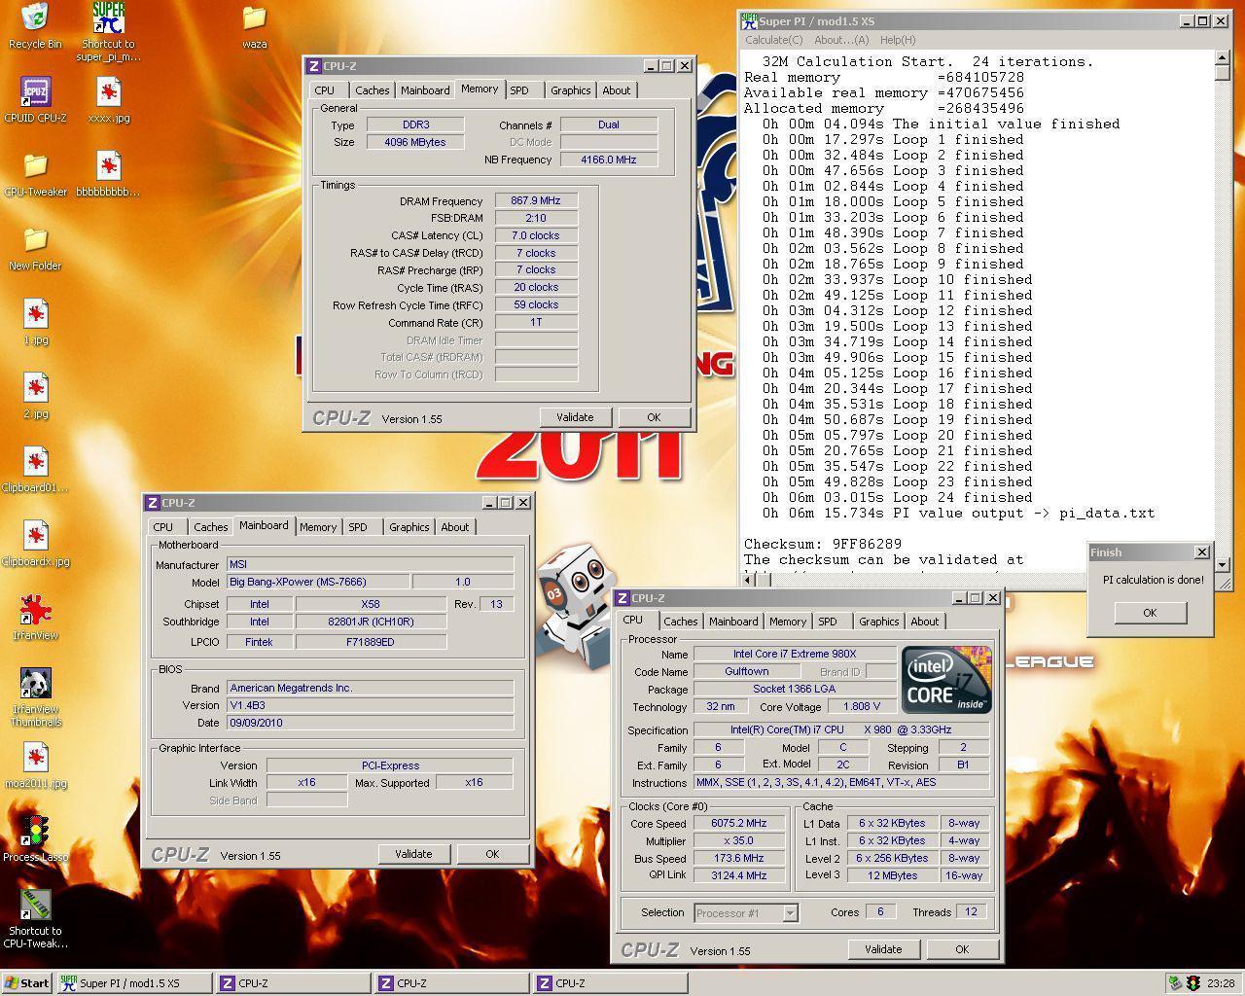Click OK in the Finish dialog

(x=1149, y=613)
